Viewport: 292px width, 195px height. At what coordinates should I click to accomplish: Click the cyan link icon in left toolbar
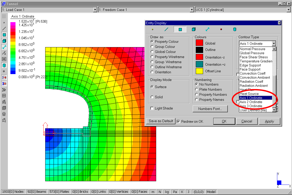click(4, 47)
